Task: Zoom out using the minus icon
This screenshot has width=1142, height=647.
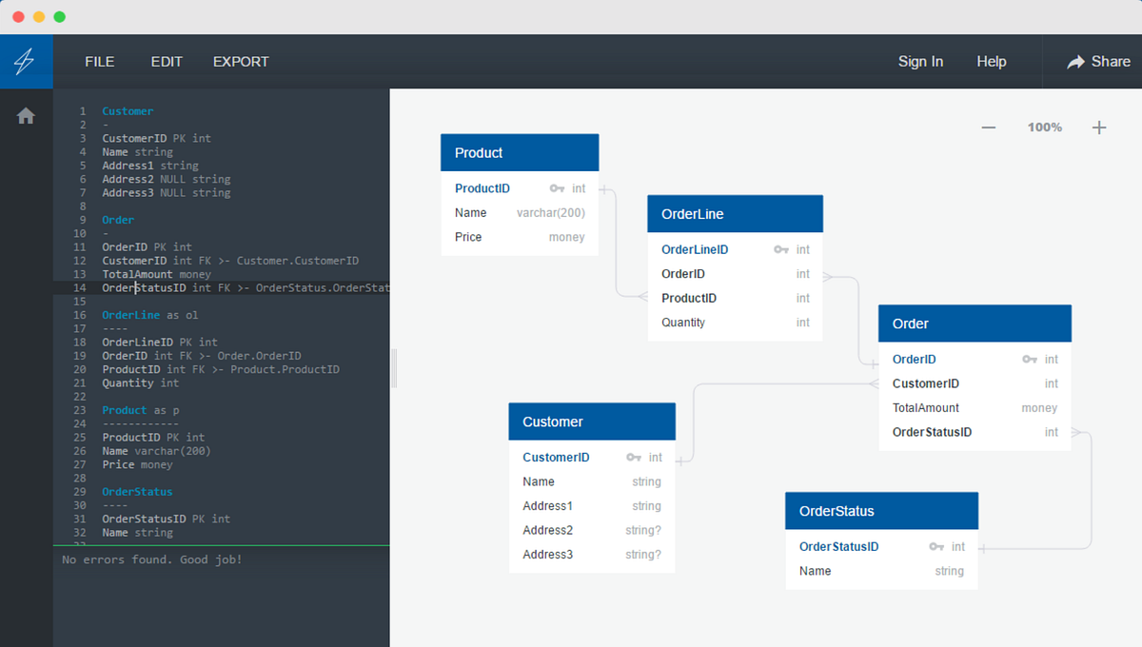Action: 988,127
